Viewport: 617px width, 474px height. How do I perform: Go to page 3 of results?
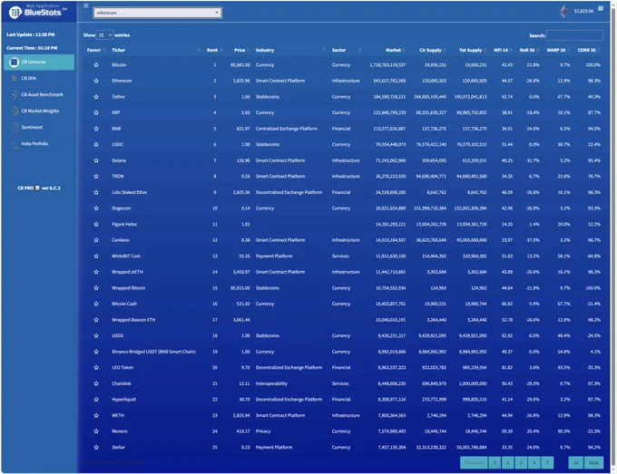[x=521, y=462]
